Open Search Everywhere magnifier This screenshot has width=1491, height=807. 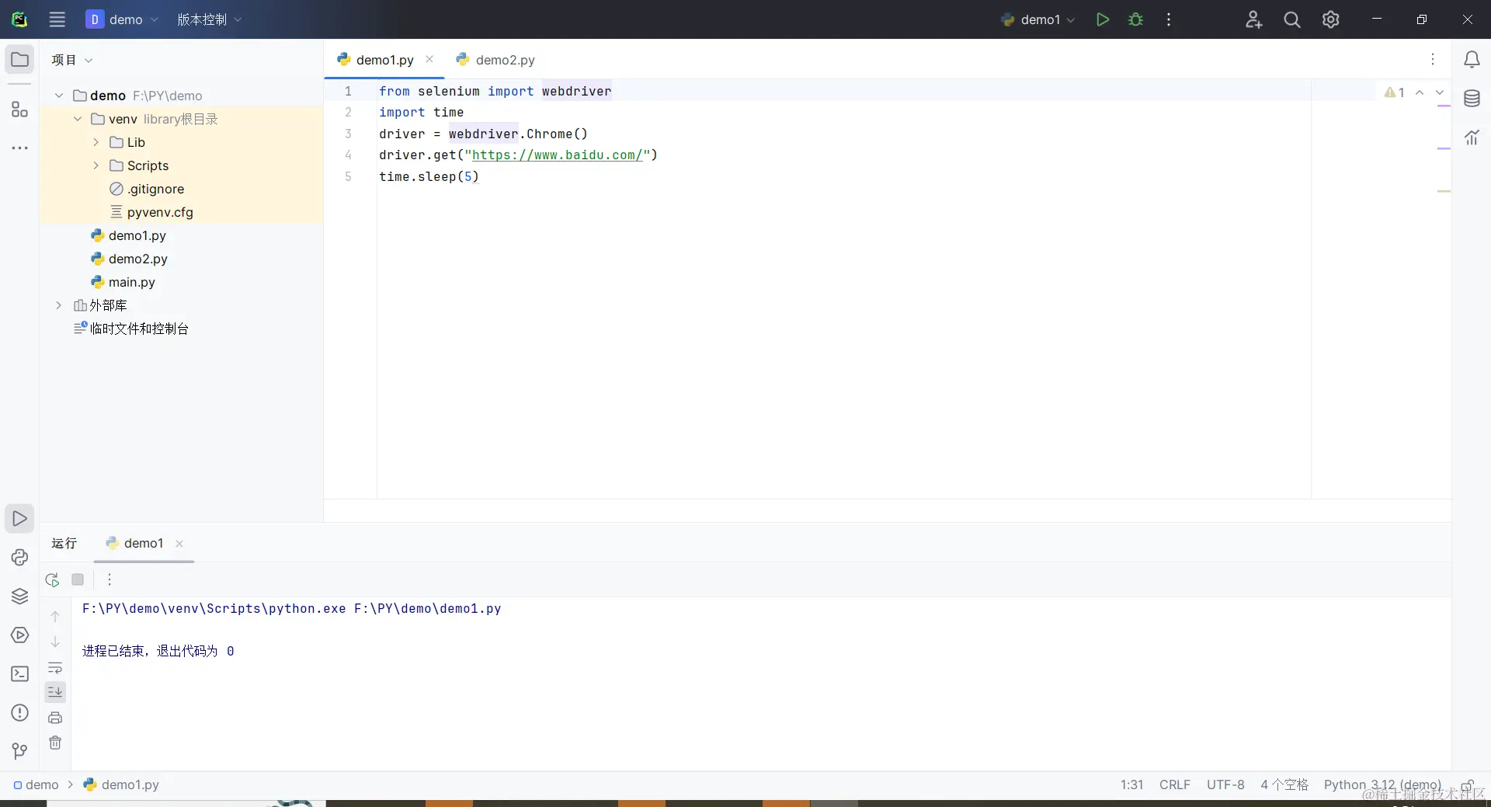tap(1292, 19)
